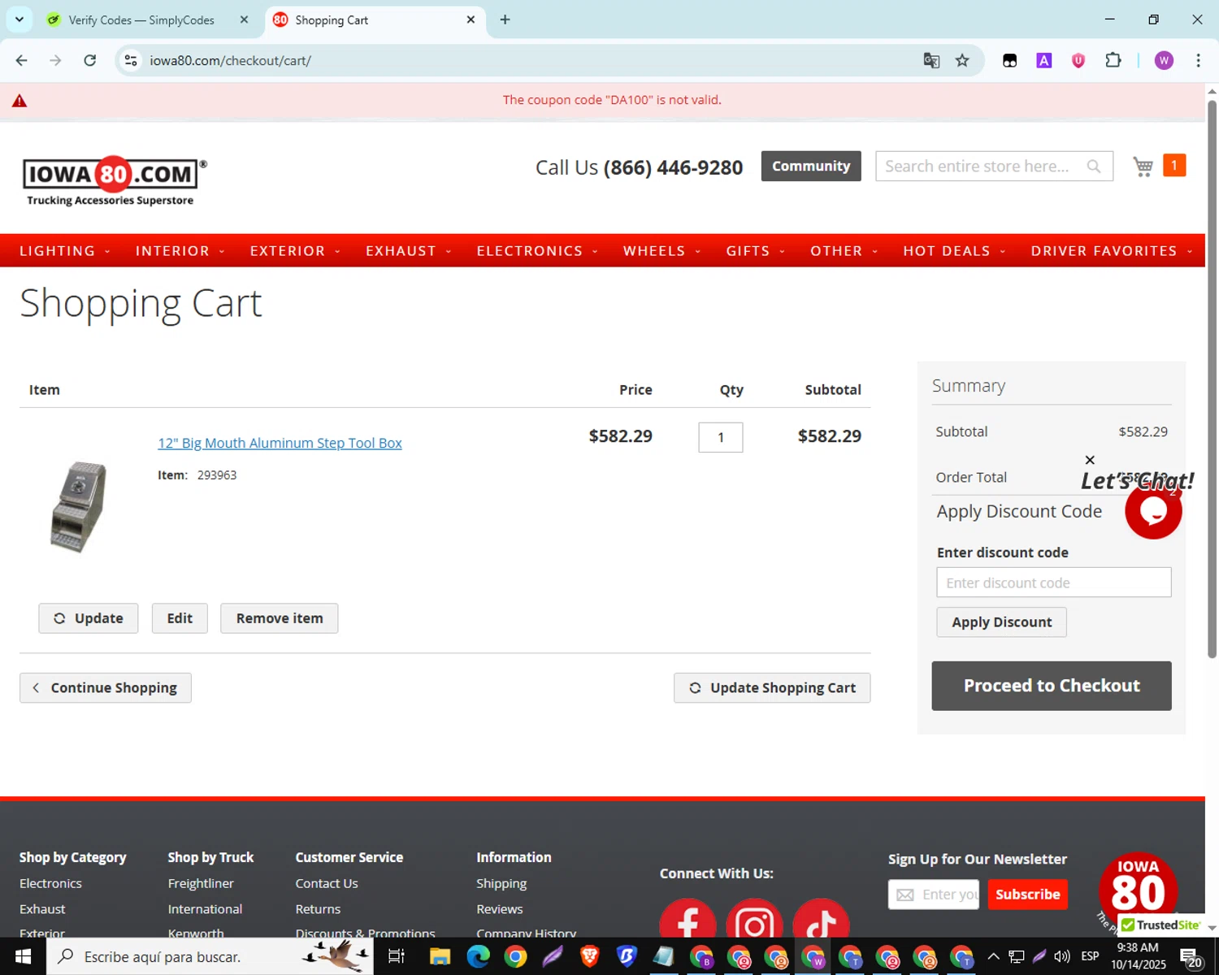
Task: Click Continue Shopping button
Action: point(106,687)
